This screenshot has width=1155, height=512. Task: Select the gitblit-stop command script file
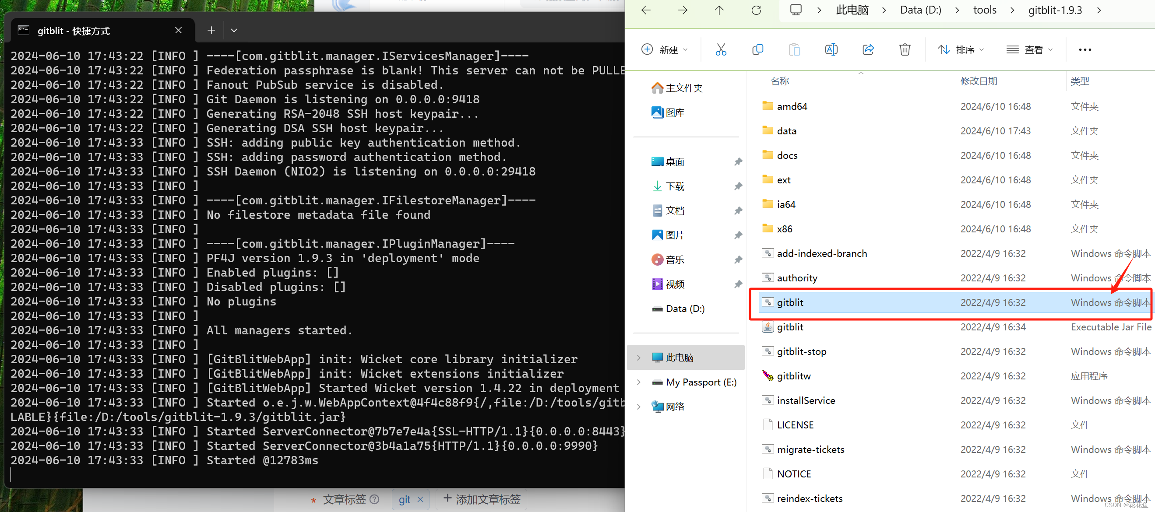[x=801, y=352]
